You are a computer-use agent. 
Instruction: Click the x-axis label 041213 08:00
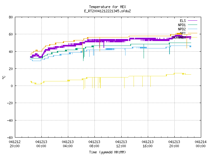click(94, 144)
